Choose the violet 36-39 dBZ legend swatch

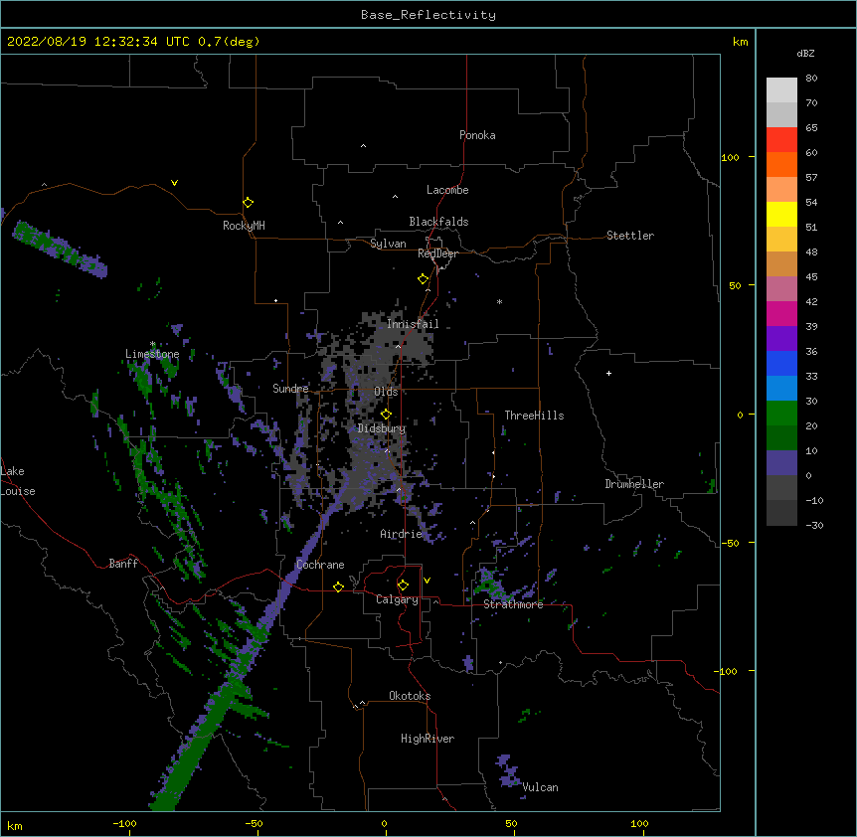(781, 338)
